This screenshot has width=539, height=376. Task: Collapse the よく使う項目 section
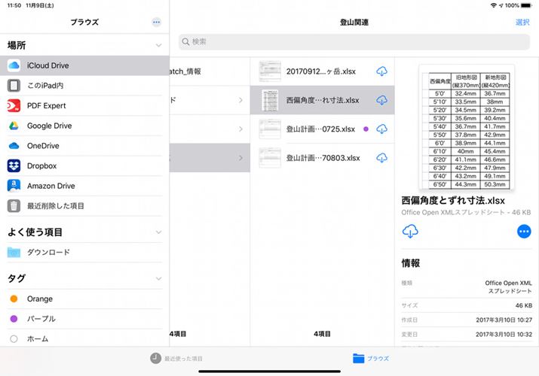tap(158, 232)
